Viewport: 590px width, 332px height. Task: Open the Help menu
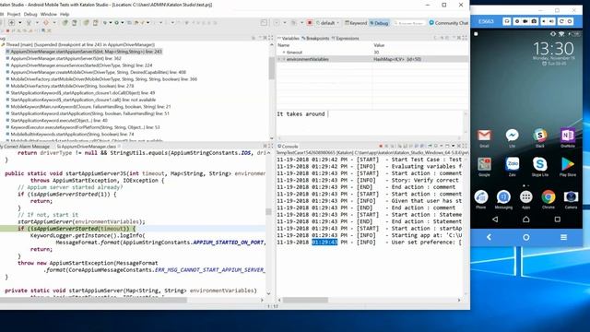click(65, 15)
